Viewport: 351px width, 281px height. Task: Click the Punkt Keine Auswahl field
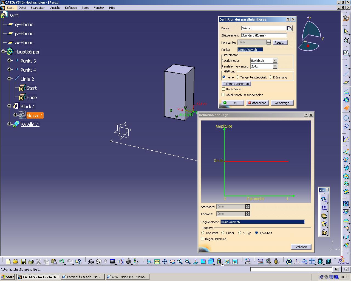pyautogui.click(x=250, y=50)
